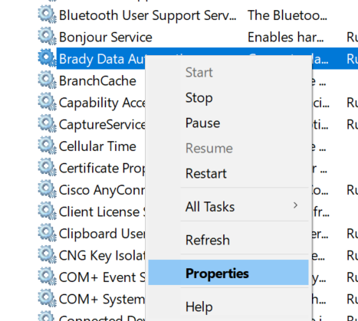Click the Bonjour Service gear icon
358x321 pixels.
pos(47,37)
